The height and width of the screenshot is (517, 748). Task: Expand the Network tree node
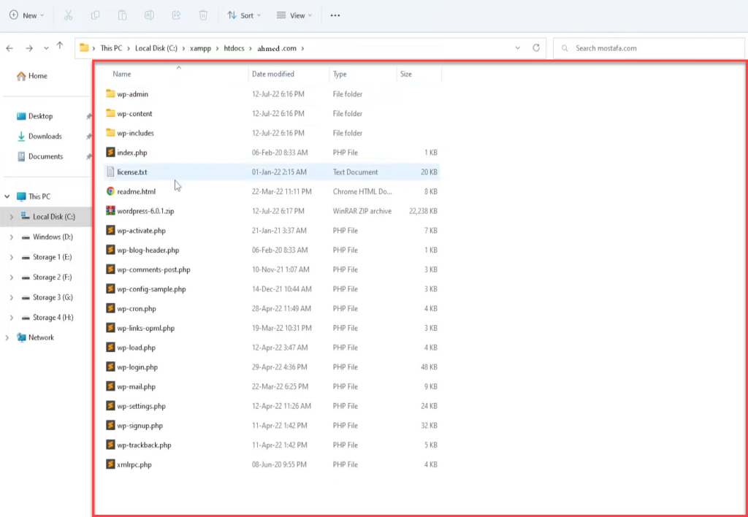(7, 337)
